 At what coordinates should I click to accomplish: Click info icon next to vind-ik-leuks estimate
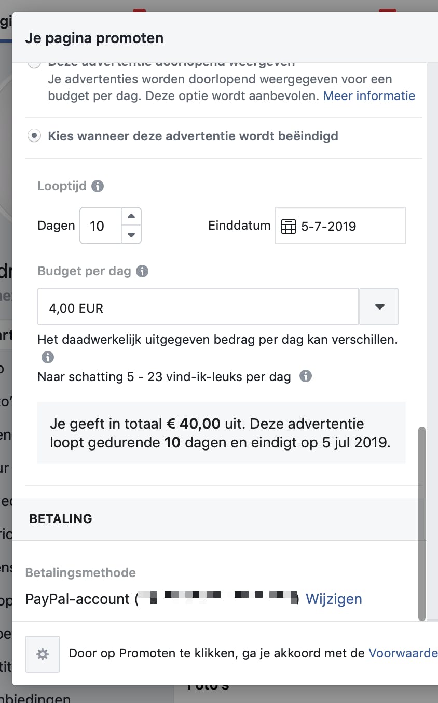click(306, 376)
